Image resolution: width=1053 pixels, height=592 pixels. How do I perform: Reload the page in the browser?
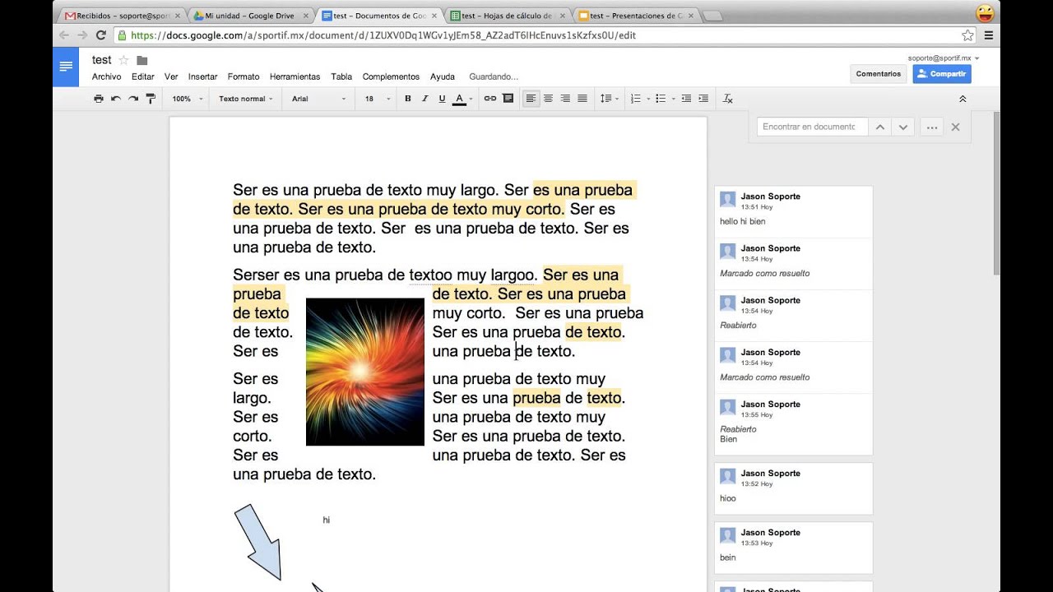pos(101,35)
